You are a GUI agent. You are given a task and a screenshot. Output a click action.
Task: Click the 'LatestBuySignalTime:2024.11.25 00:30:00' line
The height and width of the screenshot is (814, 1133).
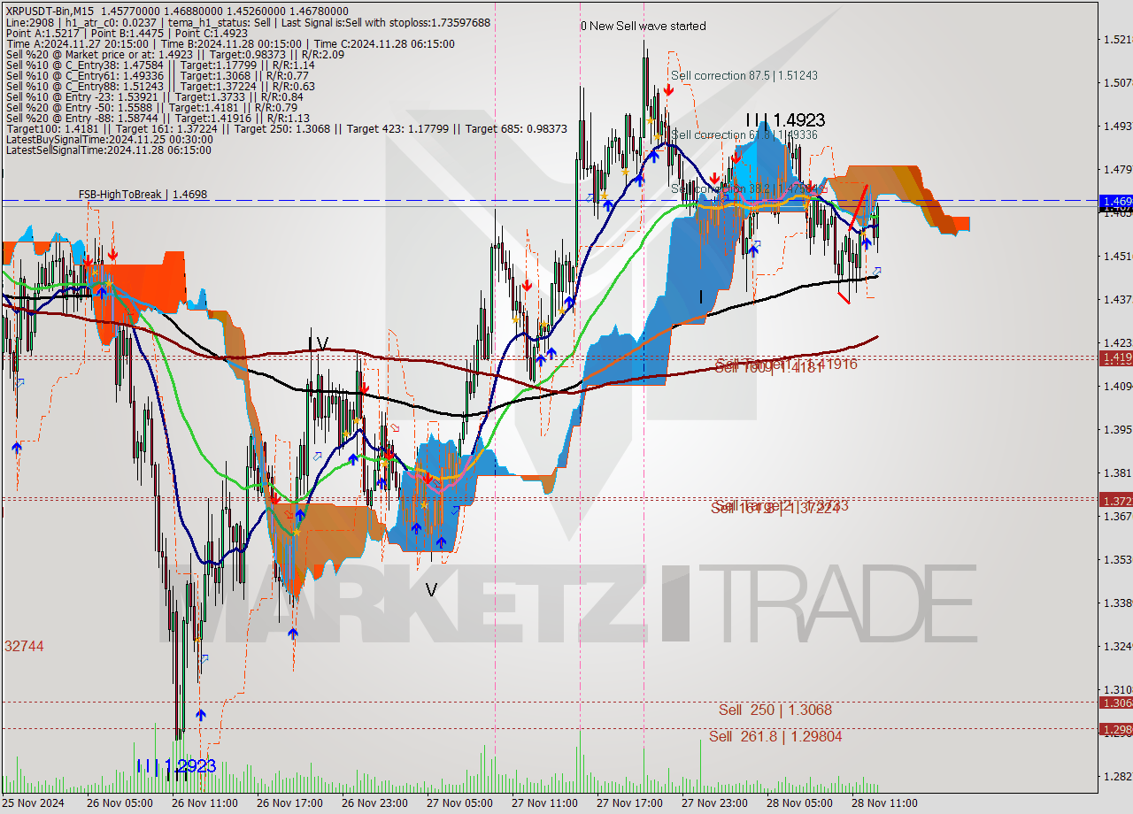[109, 139]
